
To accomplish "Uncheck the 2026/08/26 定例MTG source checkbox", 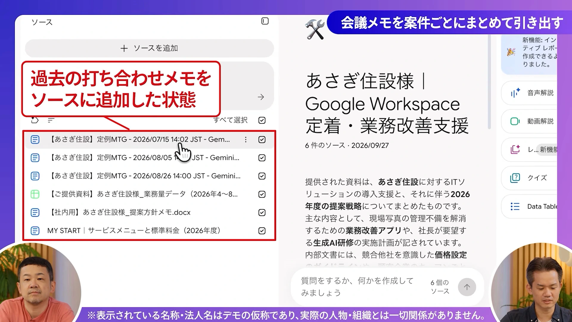I will coord(262,176).
